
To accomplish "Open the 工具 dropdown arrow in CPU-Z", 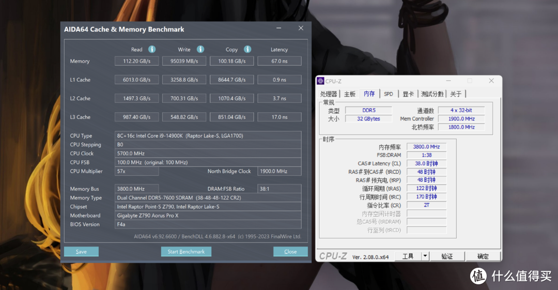I will (x=425, y=256).
